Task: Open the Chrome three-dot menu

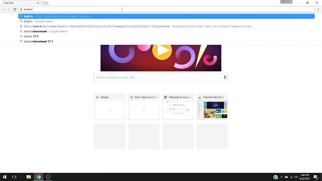Action: pos(318,10)
